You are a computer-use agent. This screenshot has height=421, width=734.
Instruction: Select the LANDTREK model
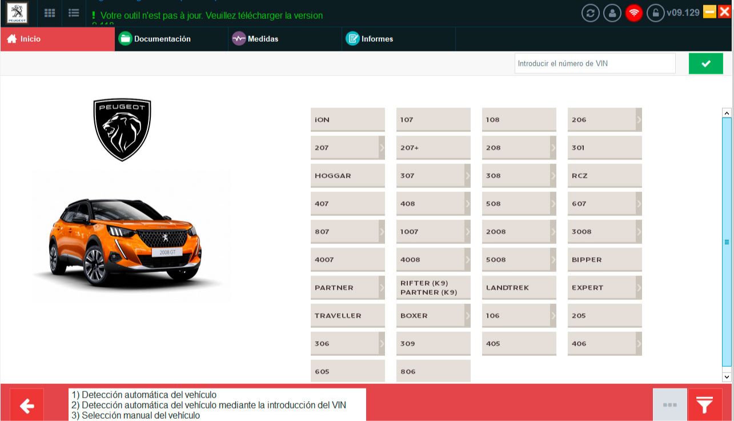[x=519, y=287]
